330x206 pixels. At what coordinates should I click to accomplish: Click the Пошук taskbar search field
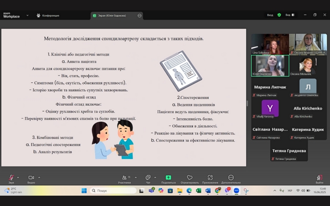(112, 190)
